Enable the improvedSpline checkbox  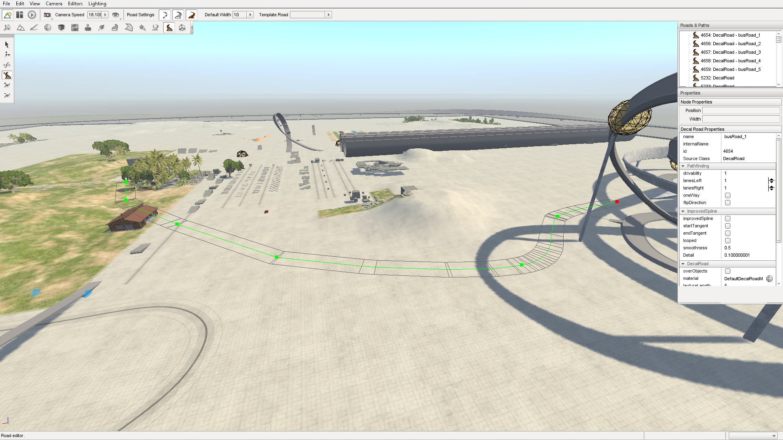pos(728,219)
